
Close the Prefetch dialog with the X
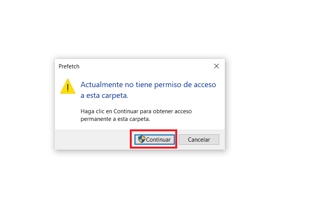pyautogui.click(x=216, y=66)
